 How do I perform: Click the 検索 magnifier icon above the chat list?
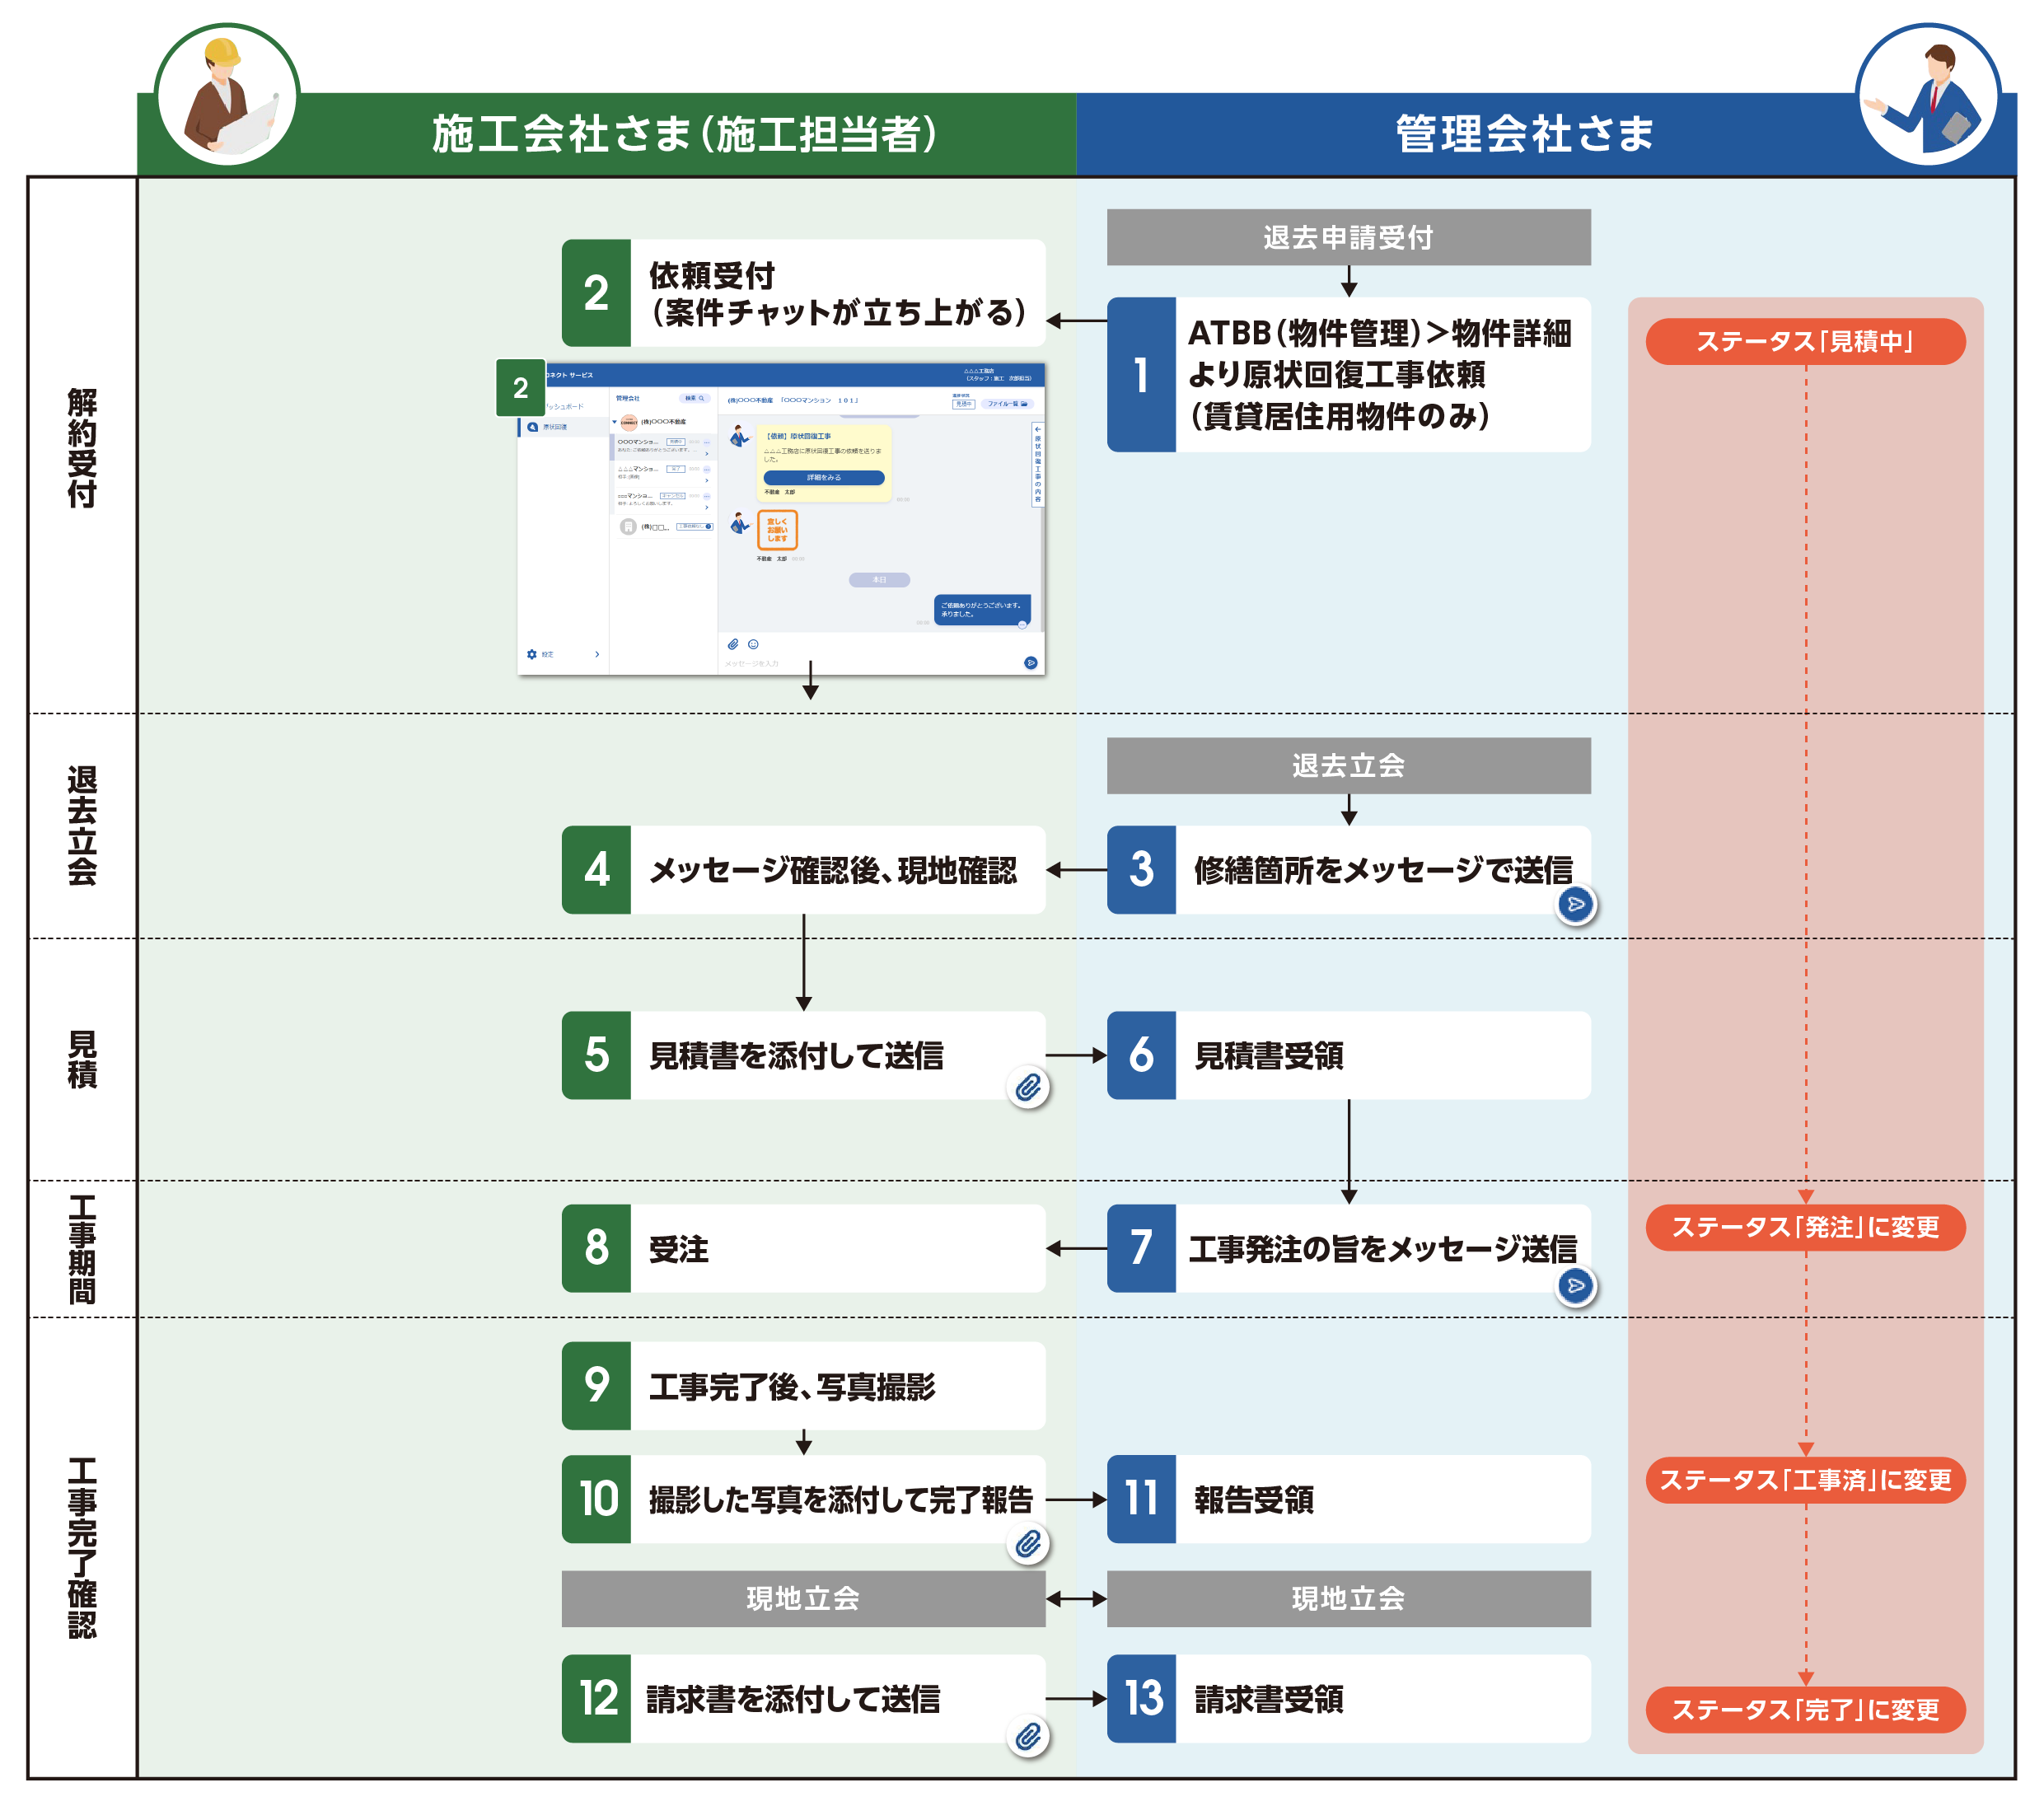click(702, 399)
